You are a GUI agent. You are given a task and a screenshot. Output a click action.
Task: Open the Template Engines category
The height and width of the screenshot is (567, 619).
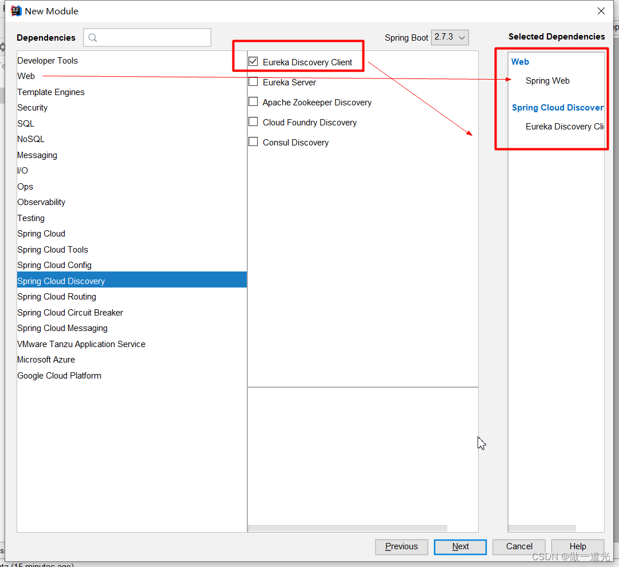pos(132,92)
